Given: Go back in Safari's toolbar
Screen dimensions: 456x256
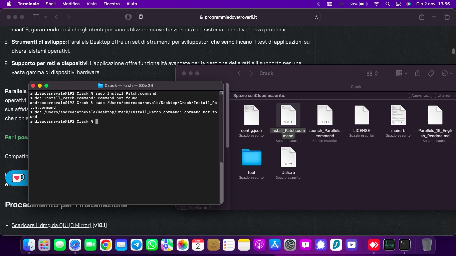Looking at the screenshot, I should pyautogui.click(x=56, y=17).
